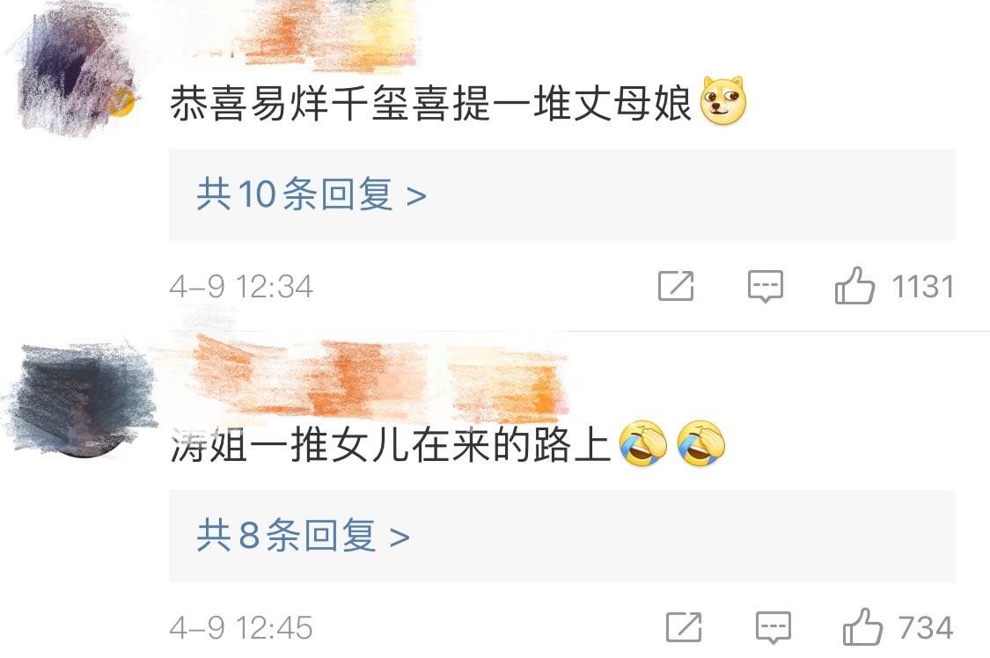The height and width of the screenshot is (658, 990).
Task: Like the comment with 1131 likes
Action: [854, 286]
